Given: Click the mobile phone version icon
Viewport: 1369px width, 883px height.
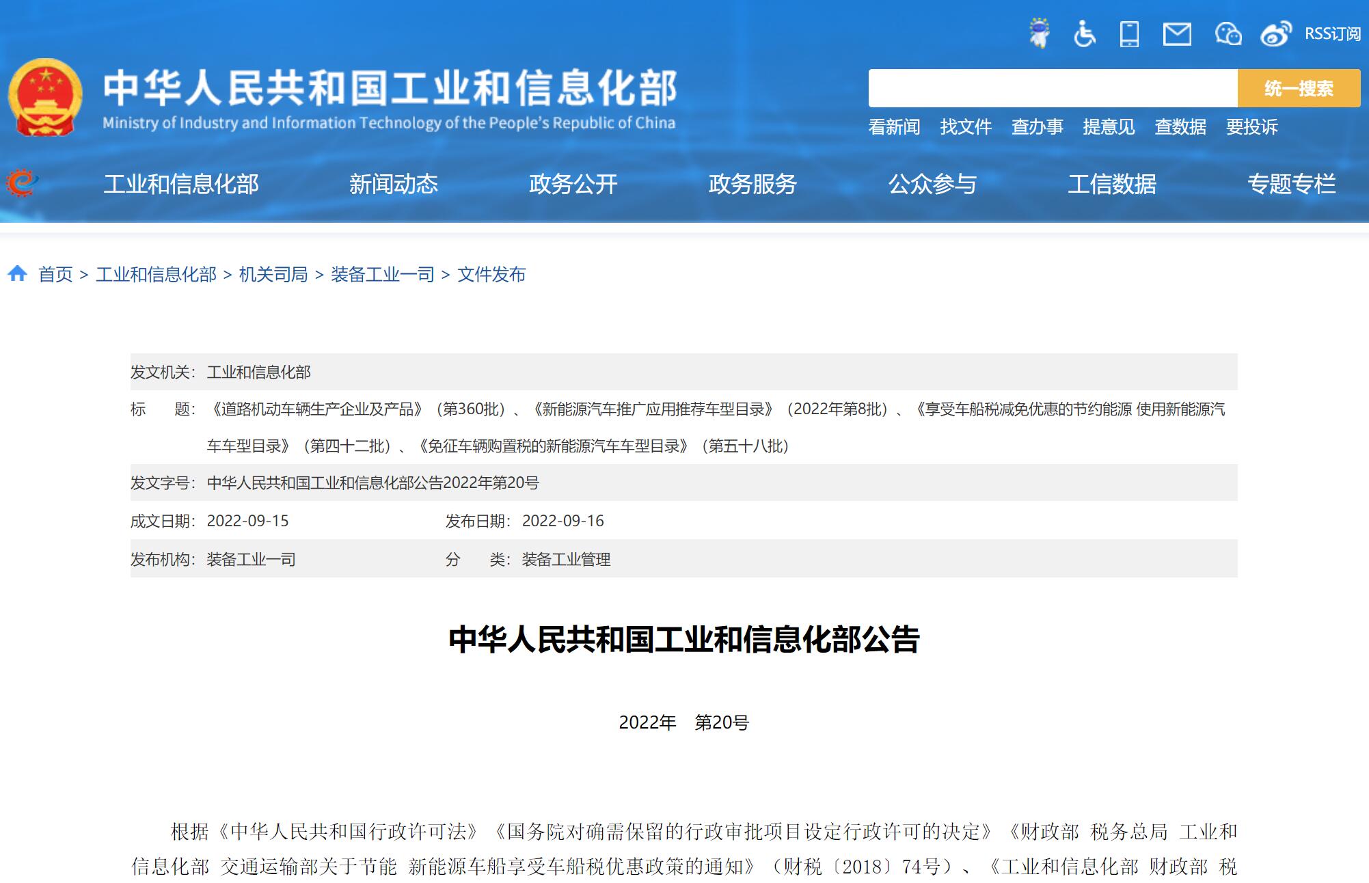Looking at the screenshot, I should click(1129, 33).
